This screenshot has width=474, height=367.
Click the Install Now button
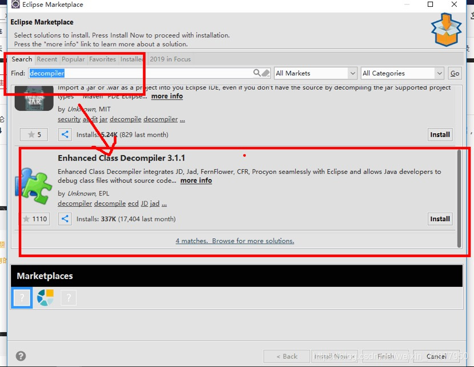335,356
